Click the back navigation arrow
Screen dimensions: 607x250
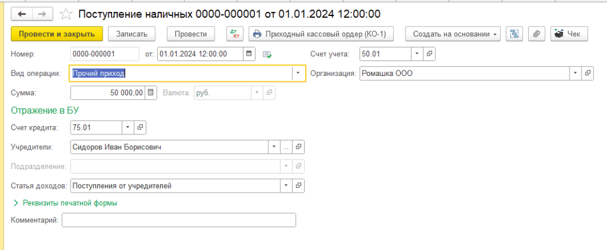pyautogui.click(x=22, y=13)
